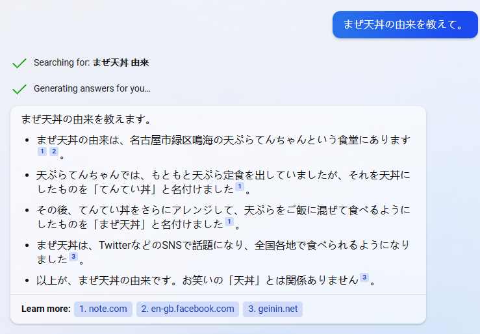Click the bullet mentioning Twitter and SNS
This screenshot has height=334, width=480.
point(223,252)
